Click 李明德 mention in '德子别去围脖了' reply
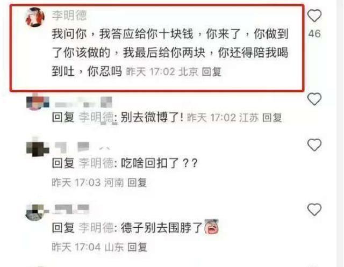Screen dimensions: 344x267 point(96,228)
